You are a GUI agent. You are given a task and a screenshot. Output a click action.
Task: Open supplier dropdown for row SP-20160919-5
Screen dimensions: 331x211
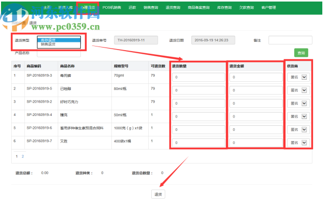tap(298, 90)
